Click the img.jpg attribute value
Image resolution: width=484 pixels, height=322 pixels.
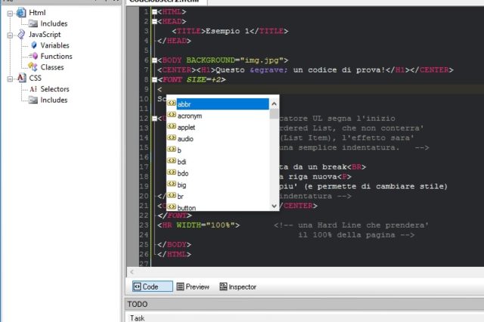tap(262, 60)
